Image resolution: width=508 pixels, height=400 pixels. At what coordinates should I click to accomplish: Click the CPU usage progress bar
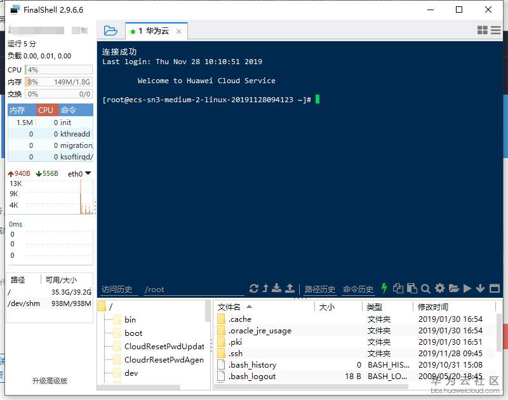click(58, 70)
